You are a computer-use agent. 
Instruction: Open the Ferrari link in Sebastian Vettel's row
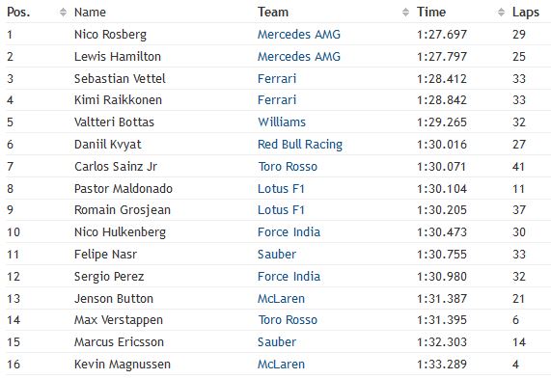pos(277,79)
